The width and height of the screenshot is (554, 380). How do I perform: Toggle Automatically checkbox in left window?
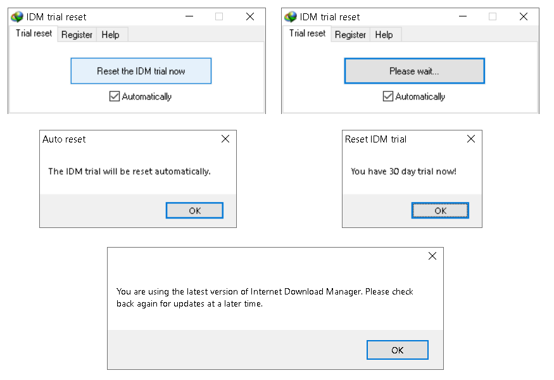(115, 96)
